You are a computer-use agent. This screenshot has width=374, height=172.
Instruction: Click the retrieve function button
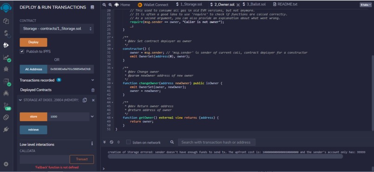[33, 130]
